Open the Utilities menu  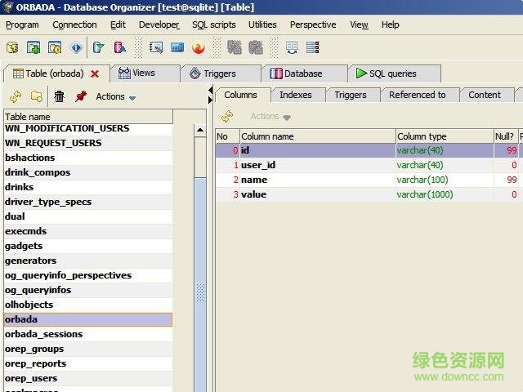262,25
